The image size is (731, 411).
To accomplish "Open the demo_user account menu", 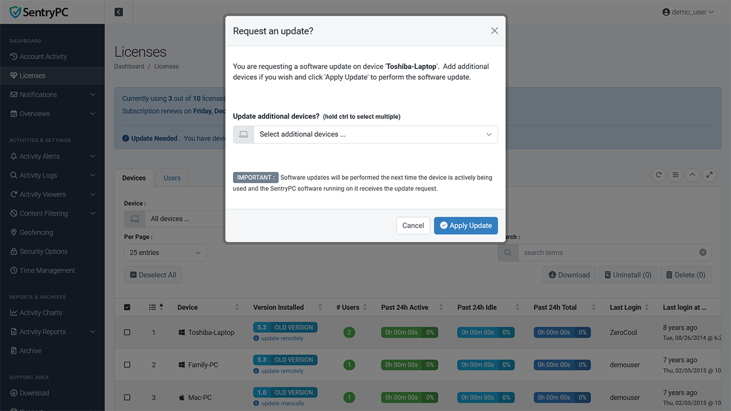I will (688, 12).
